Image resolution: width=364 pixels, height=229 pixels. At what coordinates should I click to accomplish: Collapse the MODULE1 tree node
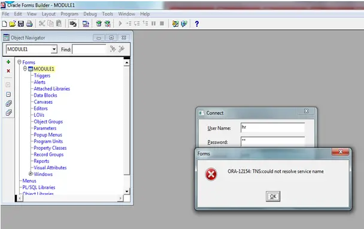pyautogui.click(x=25, y=69)
